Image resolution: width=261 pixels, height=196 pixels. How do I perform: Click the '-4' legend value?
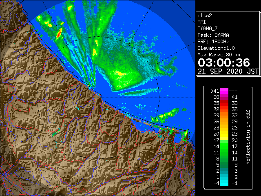point(217,183)
